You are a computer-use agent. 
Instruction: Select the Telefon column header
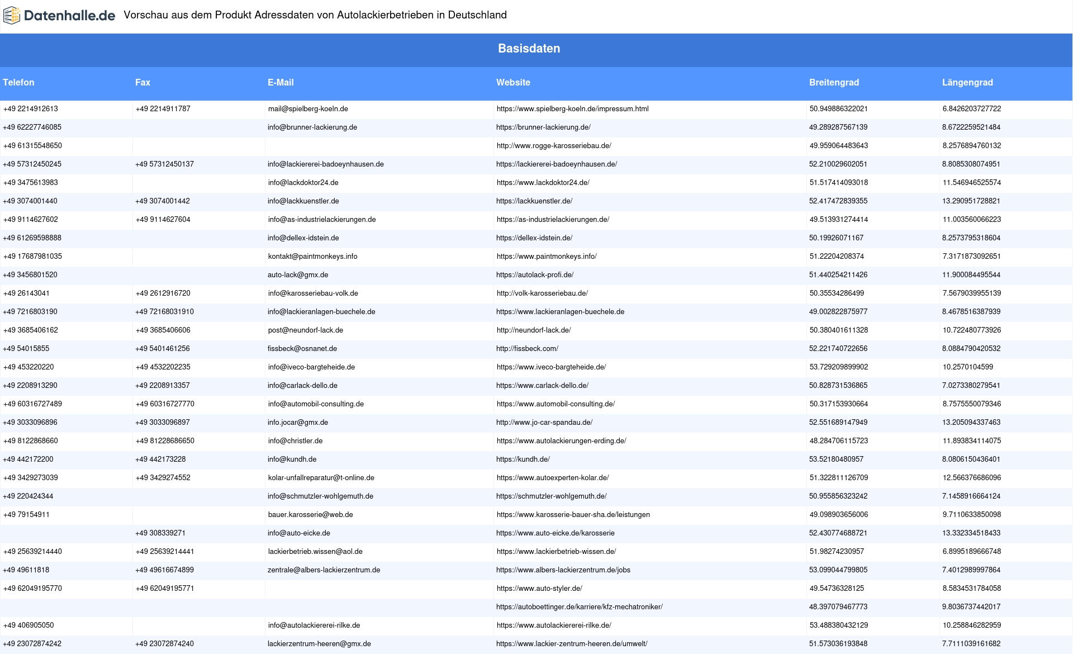pos(18,82)
